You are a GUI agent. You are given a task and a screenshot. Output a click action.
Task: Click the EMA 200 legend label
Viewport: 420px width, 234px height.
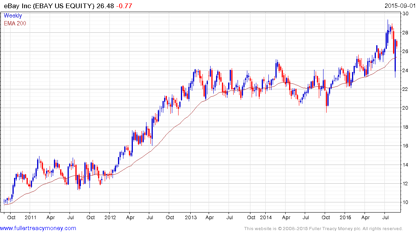15,23
